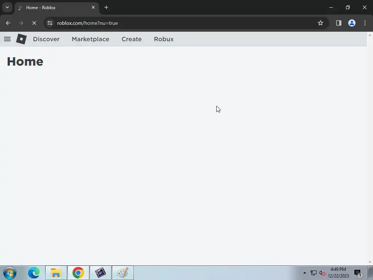Click the Home page heading

25,61
